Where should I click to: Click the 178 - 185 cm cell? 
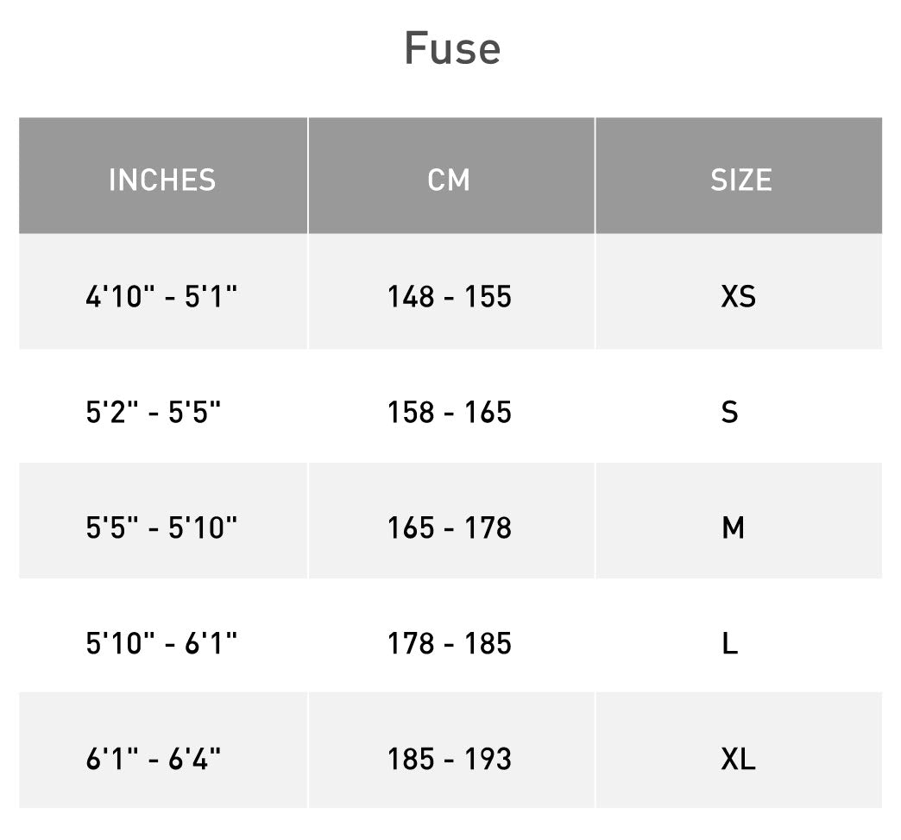[x=450, y=643]
